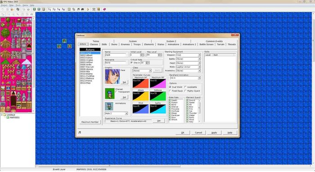
Task: Set map zoom to 1/8 scale
Action: tap(63, 9)
